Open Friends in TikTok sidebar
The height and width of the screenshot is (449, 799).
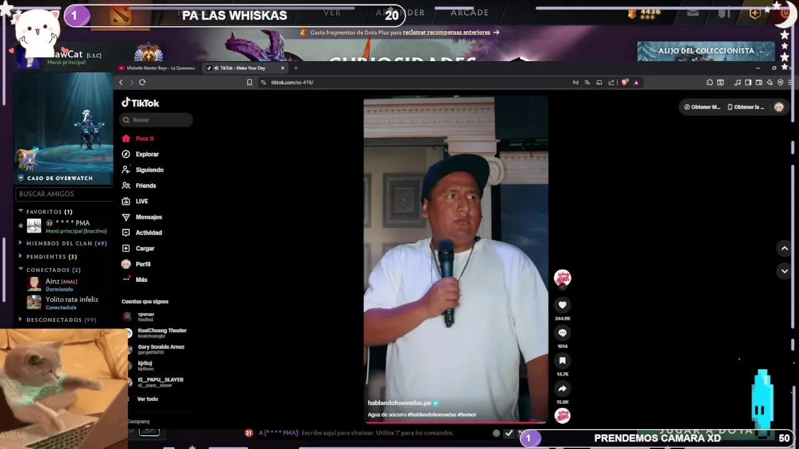pos(139,186)
